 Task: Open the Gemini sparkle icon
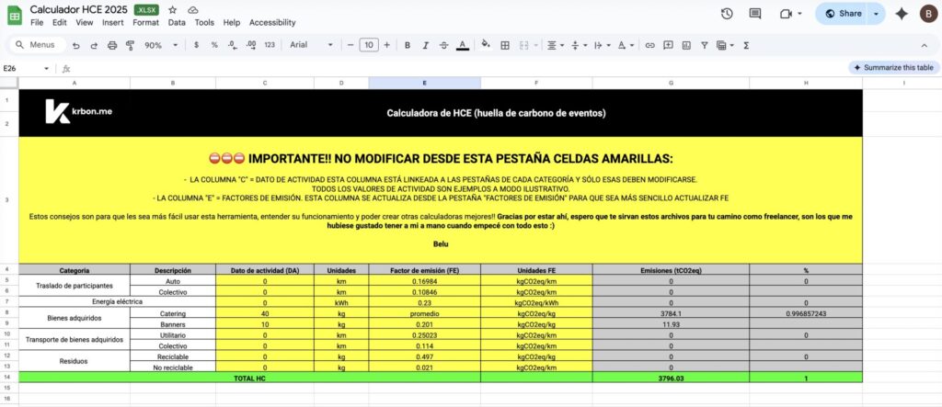902,14
